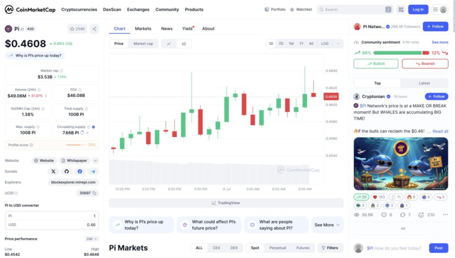
Task: Open Pi's GitHub social icon
Action: point(67,171)
